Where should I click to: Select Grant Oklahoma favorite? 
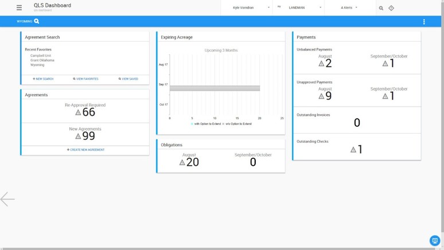pyautogui.click(x=42, y=60)
